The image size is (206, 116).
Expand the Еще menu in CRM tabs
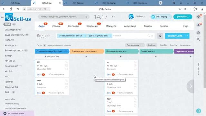click(186, 26)
